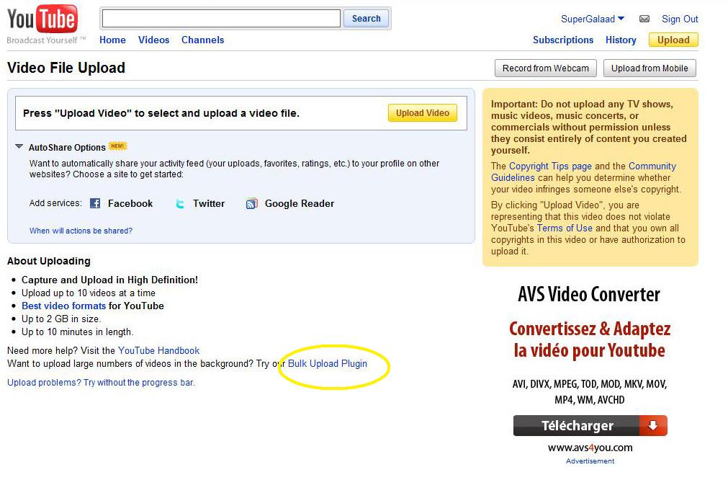Click the red download arrow on Télécharger

(x=653, y=425)
